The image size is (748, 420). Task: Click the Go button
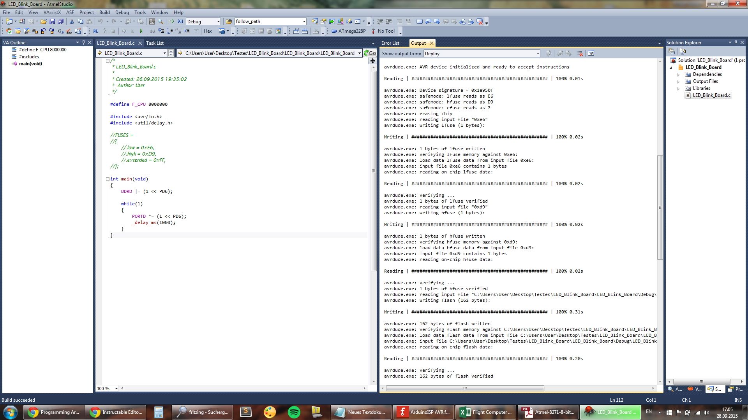370,53
